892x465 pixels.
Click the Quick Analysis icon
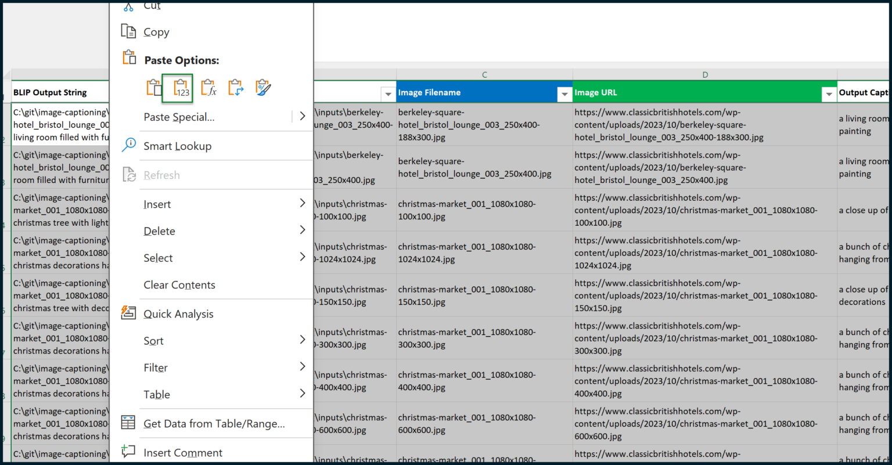tap(128, 313)
